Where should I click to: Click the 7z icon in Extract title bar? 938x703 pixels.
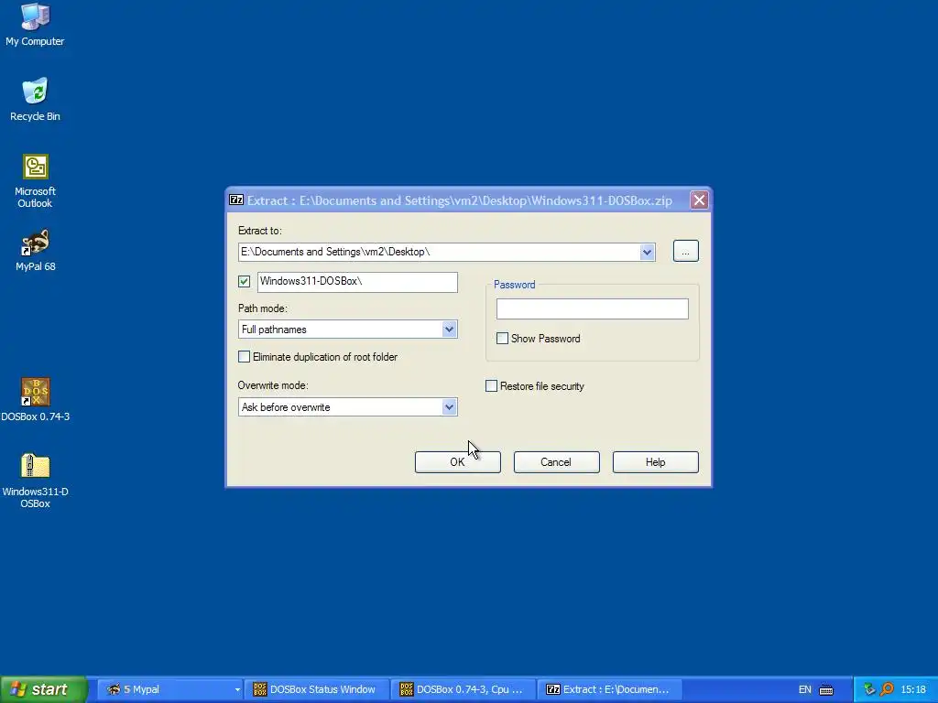click(236, 200)
